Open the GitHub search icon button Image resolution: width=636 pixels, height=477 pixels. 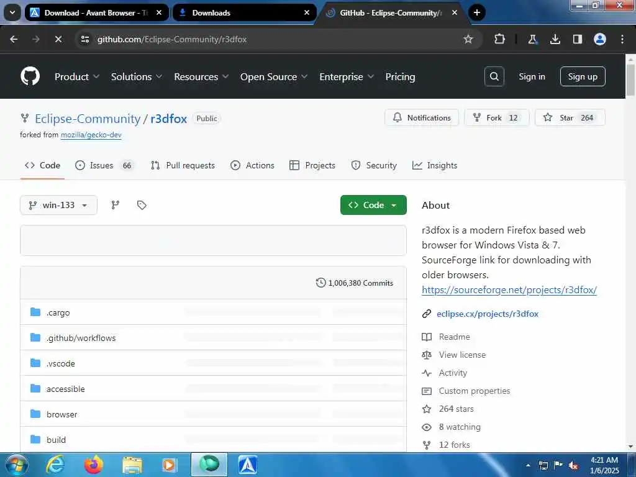[494, 76]
